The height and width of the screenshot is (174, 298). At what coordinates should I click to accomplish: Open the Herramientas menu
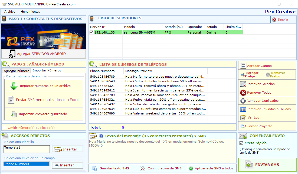30,12
